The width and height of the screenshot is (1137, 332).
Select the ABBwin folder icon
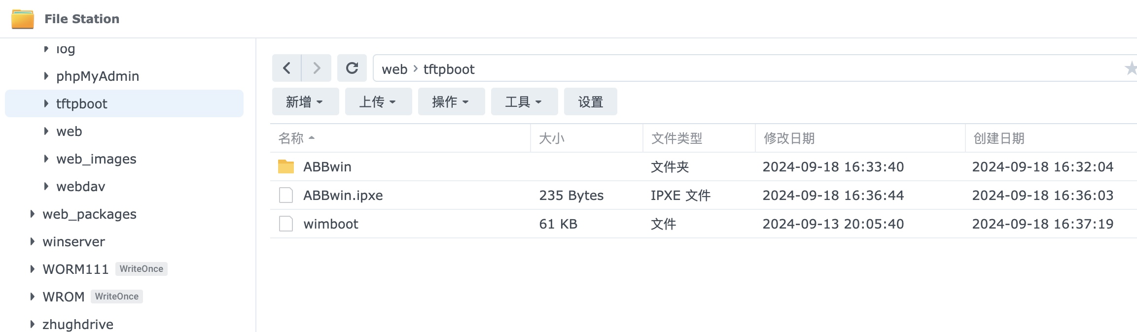coord(286,166)
